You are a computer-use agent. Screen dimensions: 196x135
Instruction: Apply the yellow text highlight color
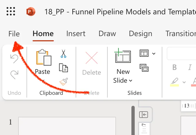(x=174, y=82)
